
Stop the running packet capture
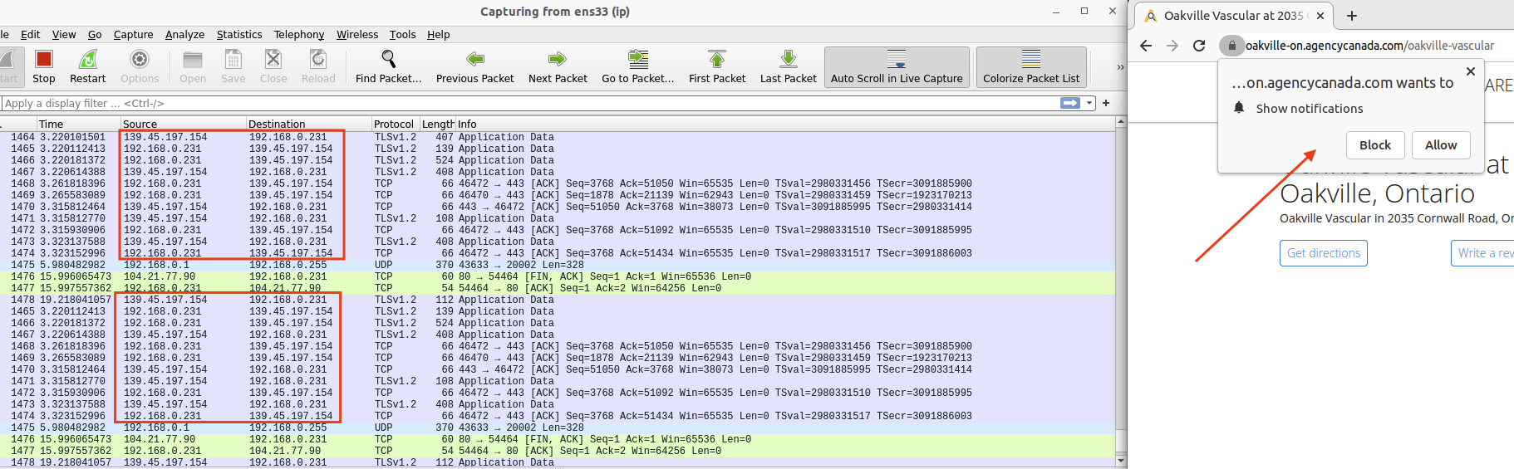44,66
